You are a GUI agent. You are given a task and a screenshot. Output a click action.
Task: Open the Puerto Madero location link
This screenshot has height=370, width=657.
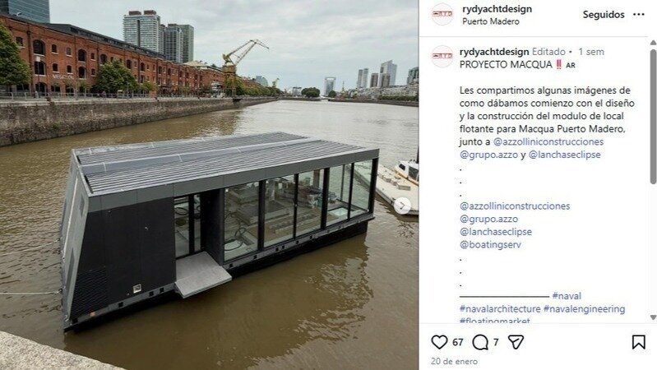491,21
